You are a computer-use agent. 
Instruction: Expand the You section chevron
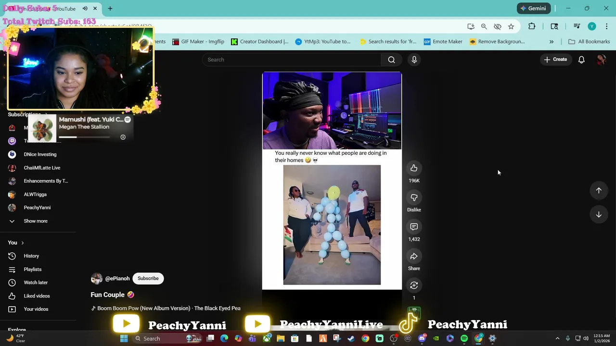coord(22,243)
